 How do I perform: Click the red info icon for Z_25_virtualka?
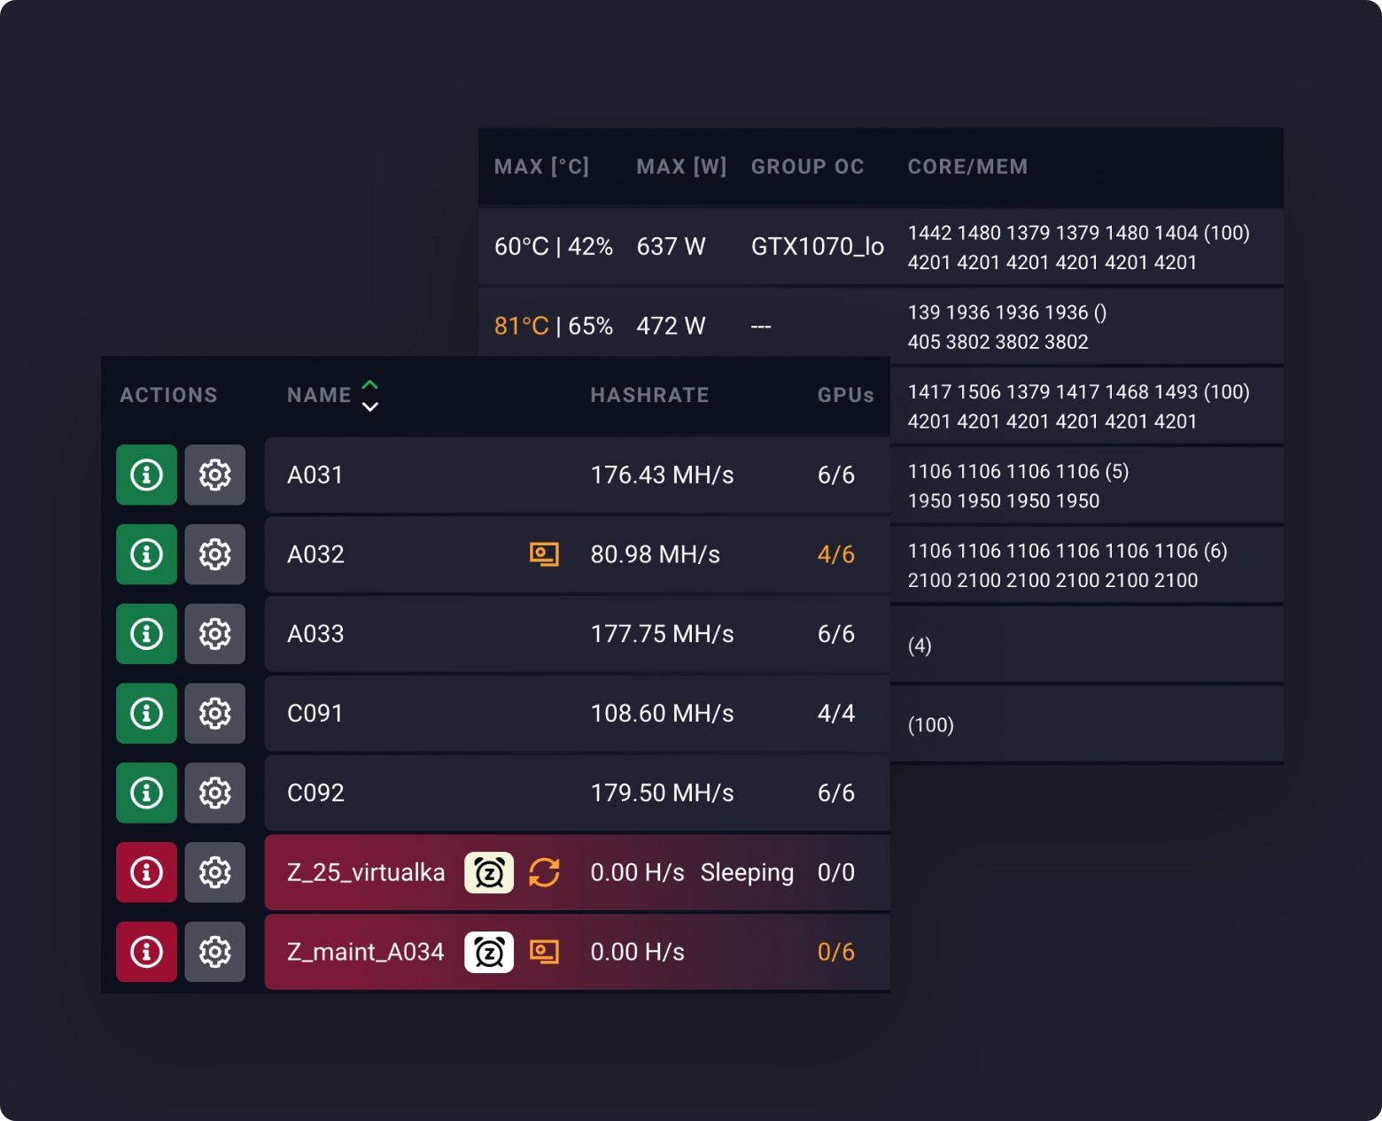coord(146,872)
